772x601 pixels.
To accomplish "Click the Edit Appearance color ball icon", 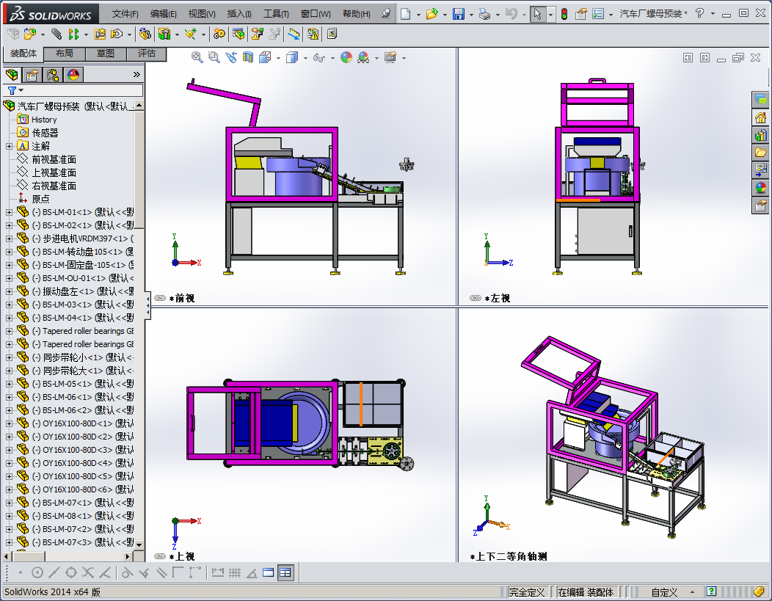I will pyautogui.click(x=346, y=57).
